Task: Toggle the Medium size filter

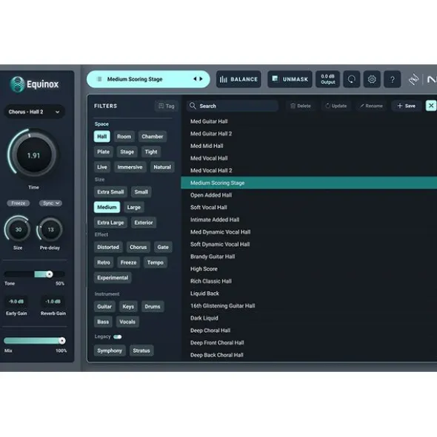Action: [x=107, y=207]
